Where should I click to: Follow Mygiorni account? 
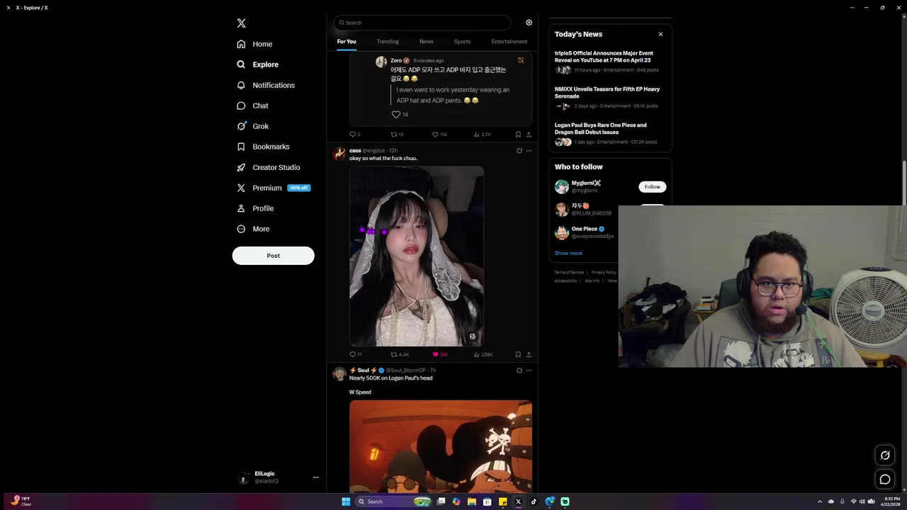tap(652, 187)
